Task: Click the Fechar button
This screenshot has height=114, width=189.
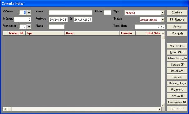Action: (177, 27)
